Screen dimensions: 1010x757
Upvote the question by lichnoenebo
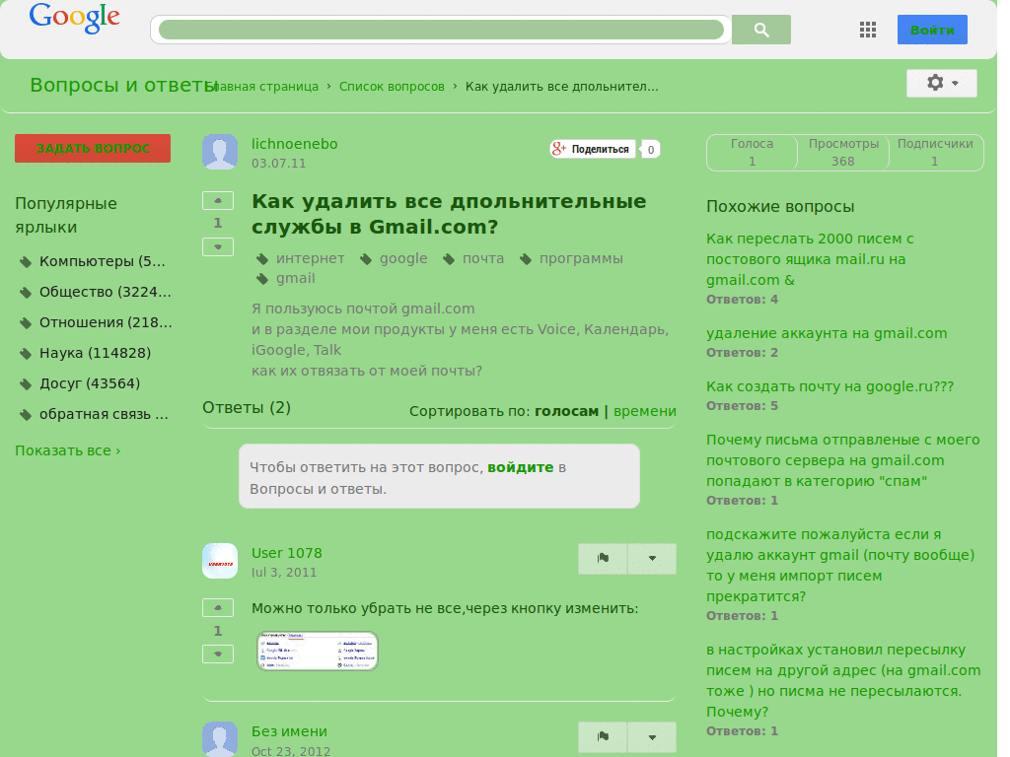[218, 201]
